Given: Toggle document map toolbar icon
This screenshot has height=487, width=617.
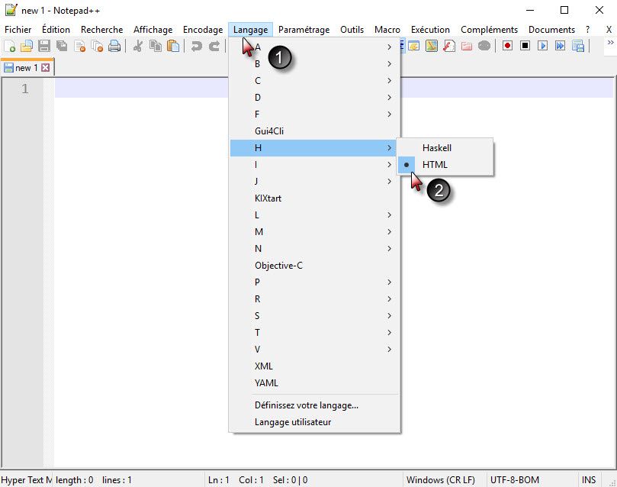Looking at the screenshot, I should 431,46.
